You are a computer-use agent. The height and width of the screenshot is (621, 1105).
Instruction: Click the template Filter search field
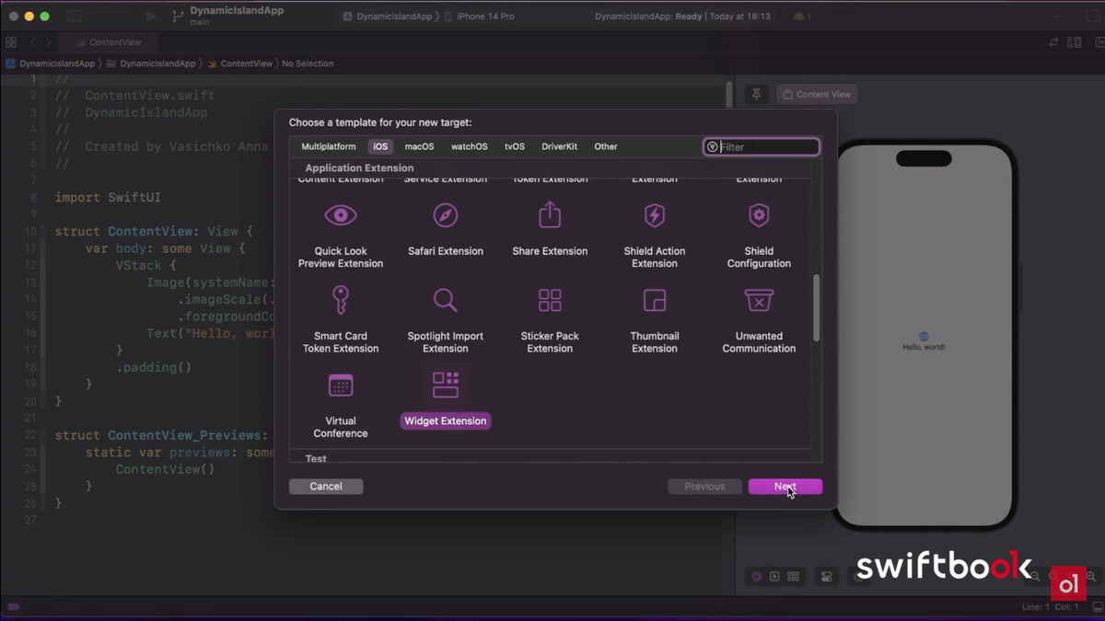point(762,147)
